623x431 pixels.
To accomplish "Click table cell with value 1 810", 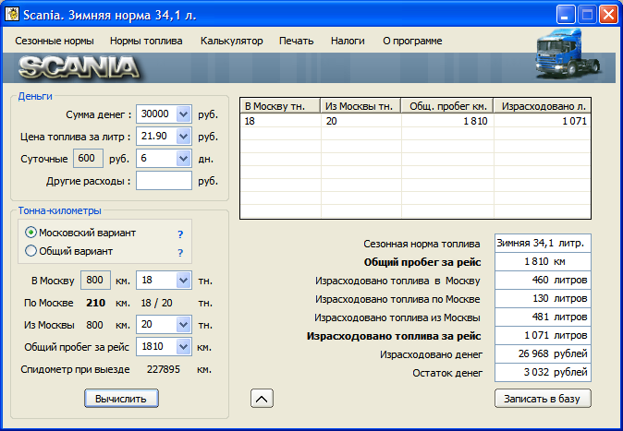I will coord(447,121).
